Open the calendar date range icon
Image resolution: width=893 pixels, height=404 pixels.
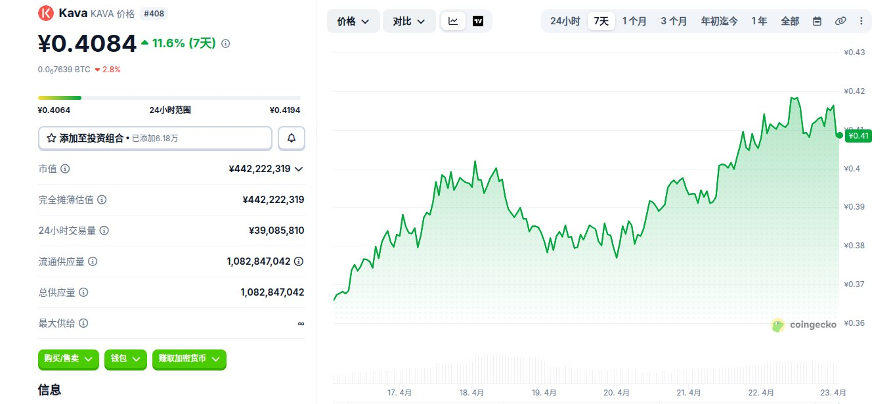click(x=817, y=21)
